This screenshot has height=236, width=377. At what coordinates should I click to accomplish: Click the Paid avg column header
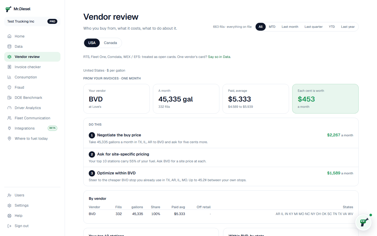(x=178, y=207)
